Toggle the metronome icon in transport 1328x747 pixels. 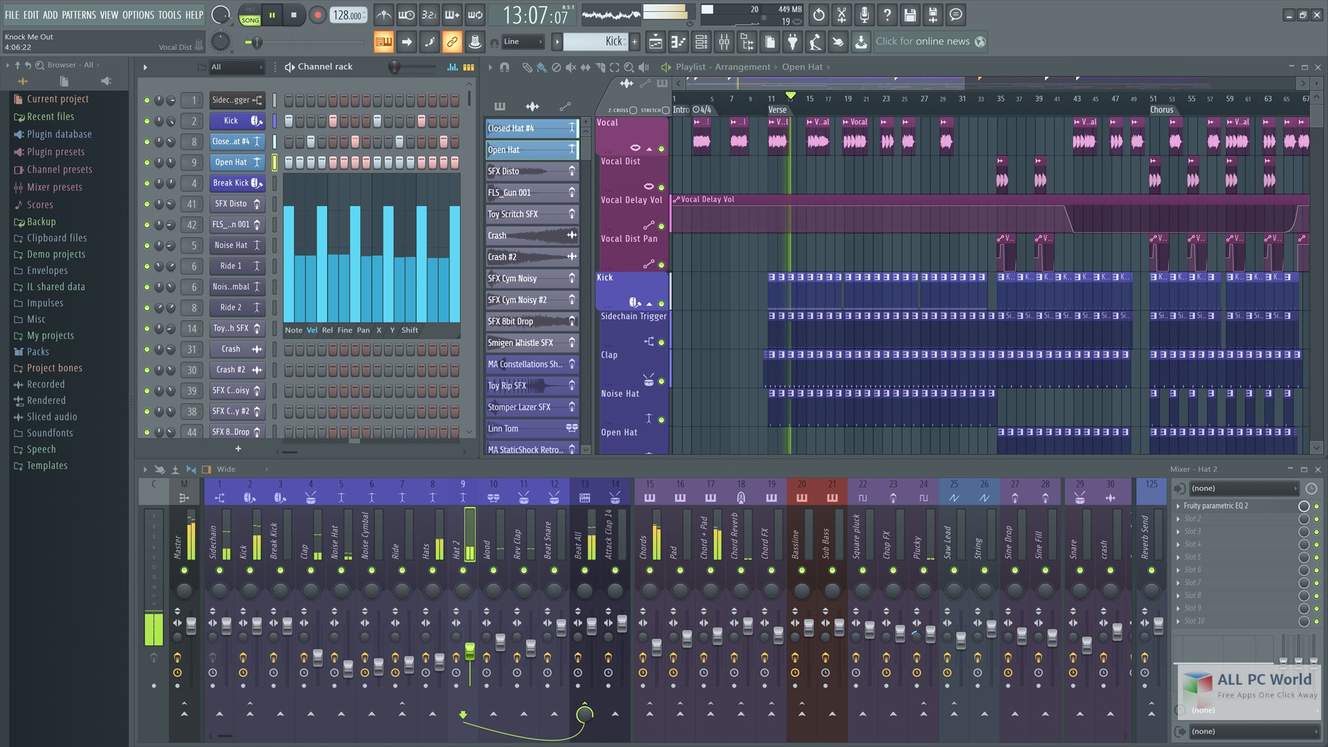pos(383,14)
